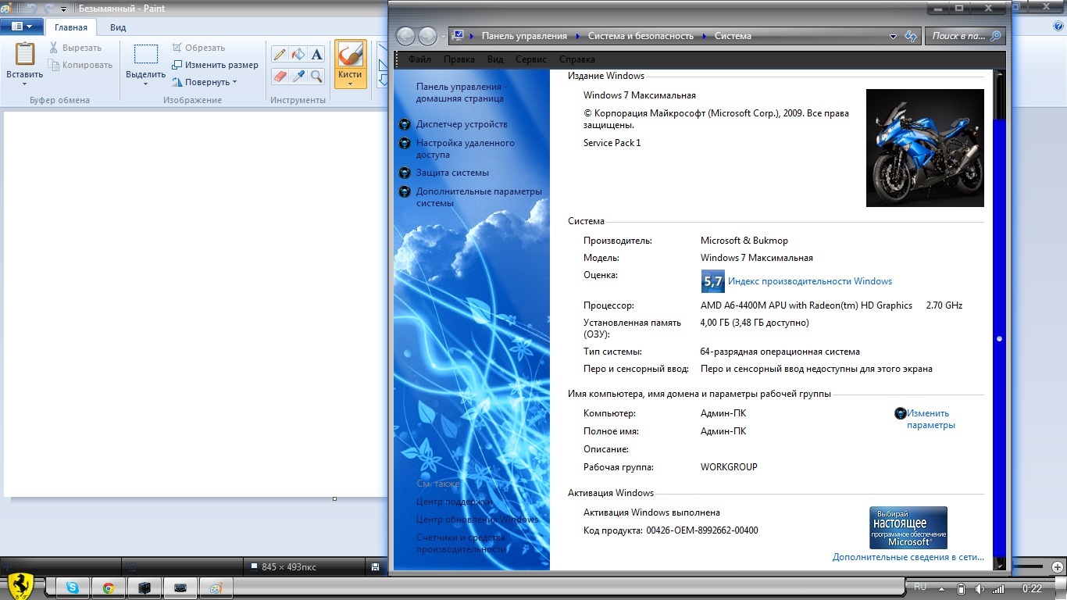Viewport: 1067px width, 600px height.
Task: Select the Eraser tool in Paint
Action: tap(280, 76)
